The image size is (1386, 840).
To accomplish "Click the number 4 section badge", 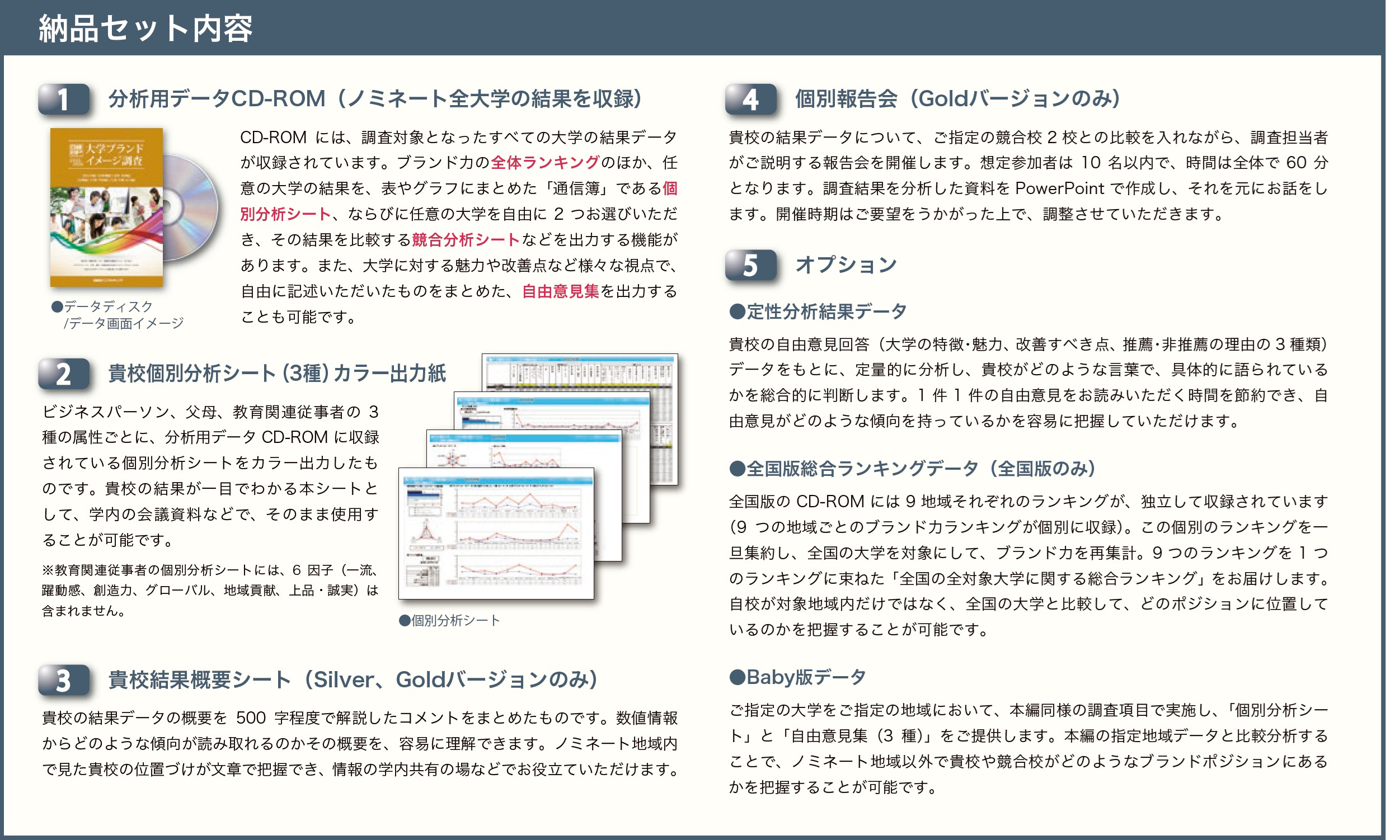I will point(751,100).
